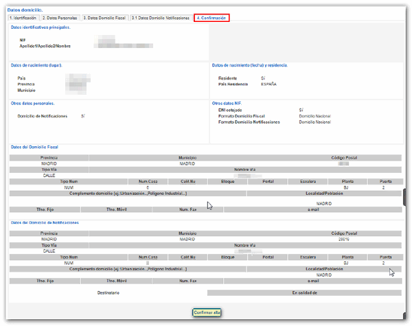The height and width of the screenshot is (326, 412).
Task: Select Domicilio Nacional value beside Formato Domicilio Fiscal
Action: pyautogui.click(x=314, y=116)
